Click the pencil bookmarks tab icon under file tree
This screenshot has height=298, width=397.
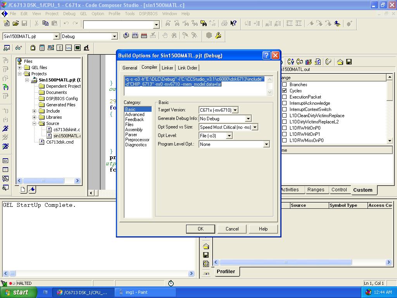[x=32, y=189]
